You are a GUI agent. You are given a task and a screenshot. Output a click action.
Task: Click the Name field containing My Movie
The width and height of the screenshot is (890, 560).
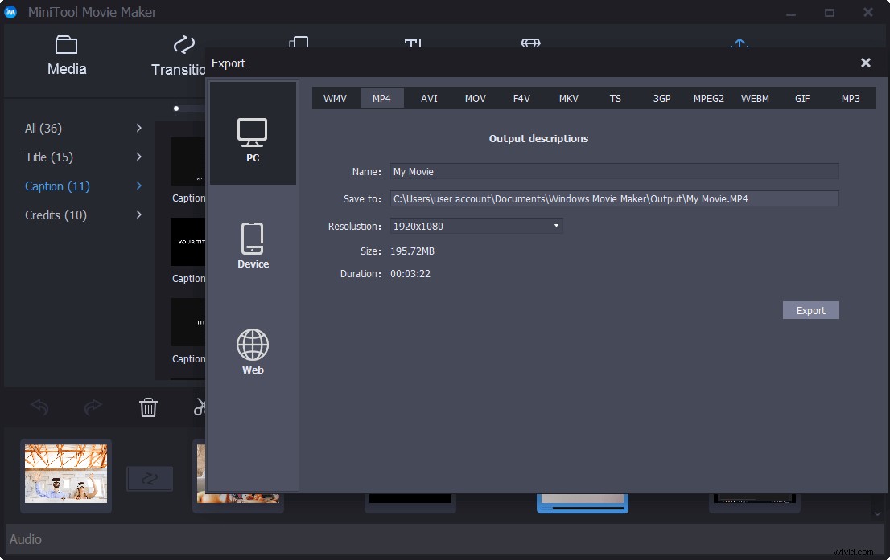614,171
